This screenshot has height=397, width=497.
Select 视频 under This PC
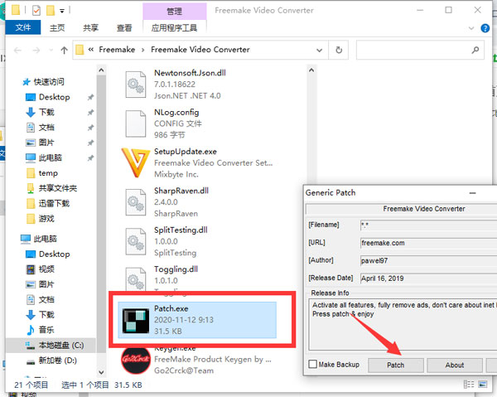pyautogui.click(x=46, y=269)
